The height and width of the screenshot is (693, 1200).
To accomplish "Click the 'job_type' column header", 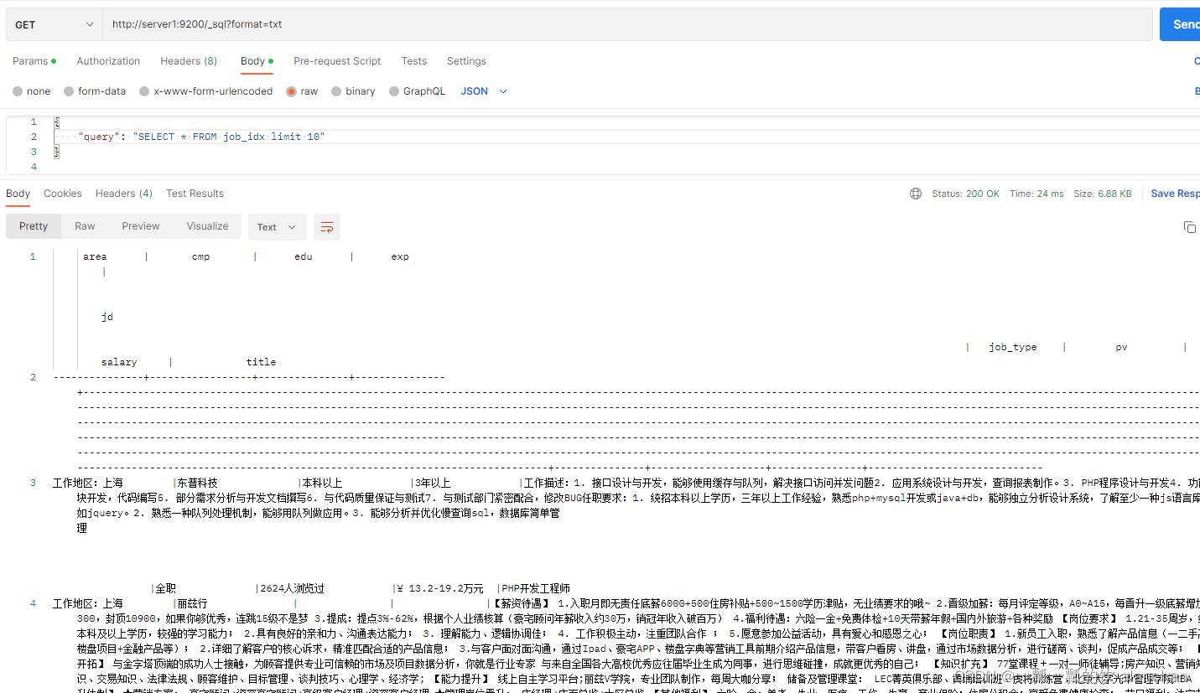I will coord(1012,347).
